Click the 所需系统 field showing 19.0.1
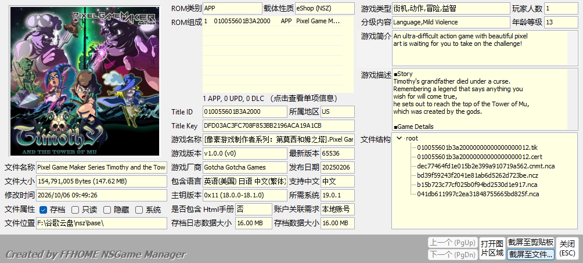 pyautogui.click(x=337, y=195)
